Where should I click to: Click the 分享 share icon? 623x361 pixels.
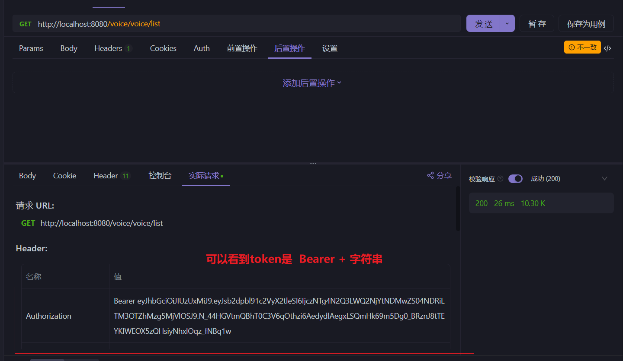point(439,175)
